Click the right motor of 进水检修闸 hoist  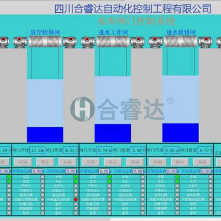(206, 42)
